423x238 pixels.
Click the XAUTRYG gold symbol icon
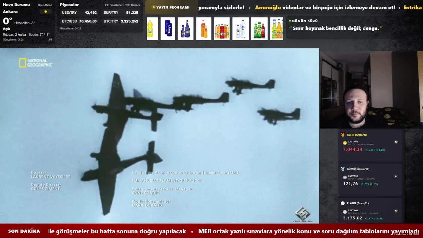coord(345,143)
